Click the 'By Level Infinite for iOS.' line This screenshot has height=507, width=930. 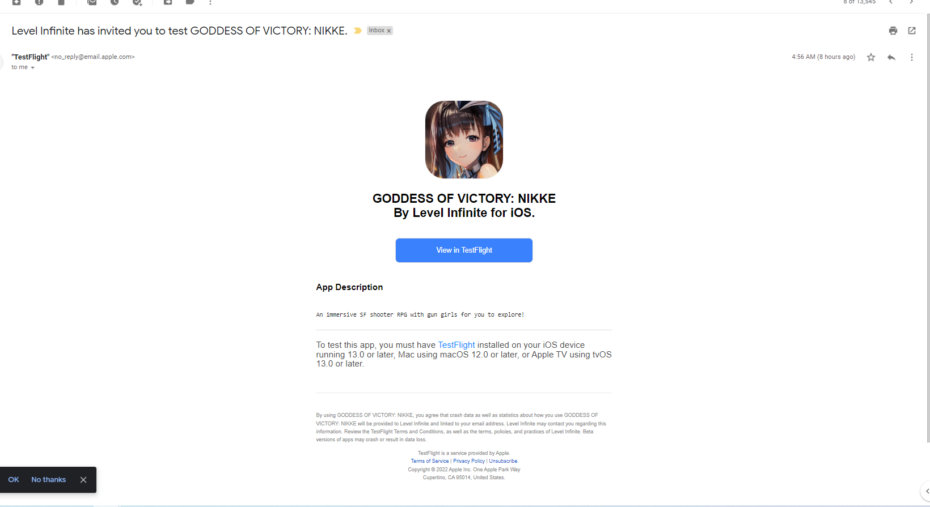pyautogui.click(x=464, y=213)
